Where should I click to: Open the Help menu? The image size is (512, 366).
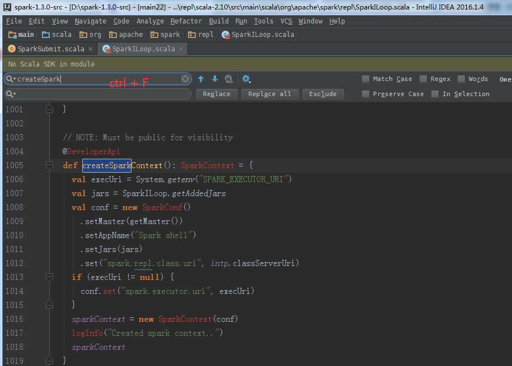337,21
